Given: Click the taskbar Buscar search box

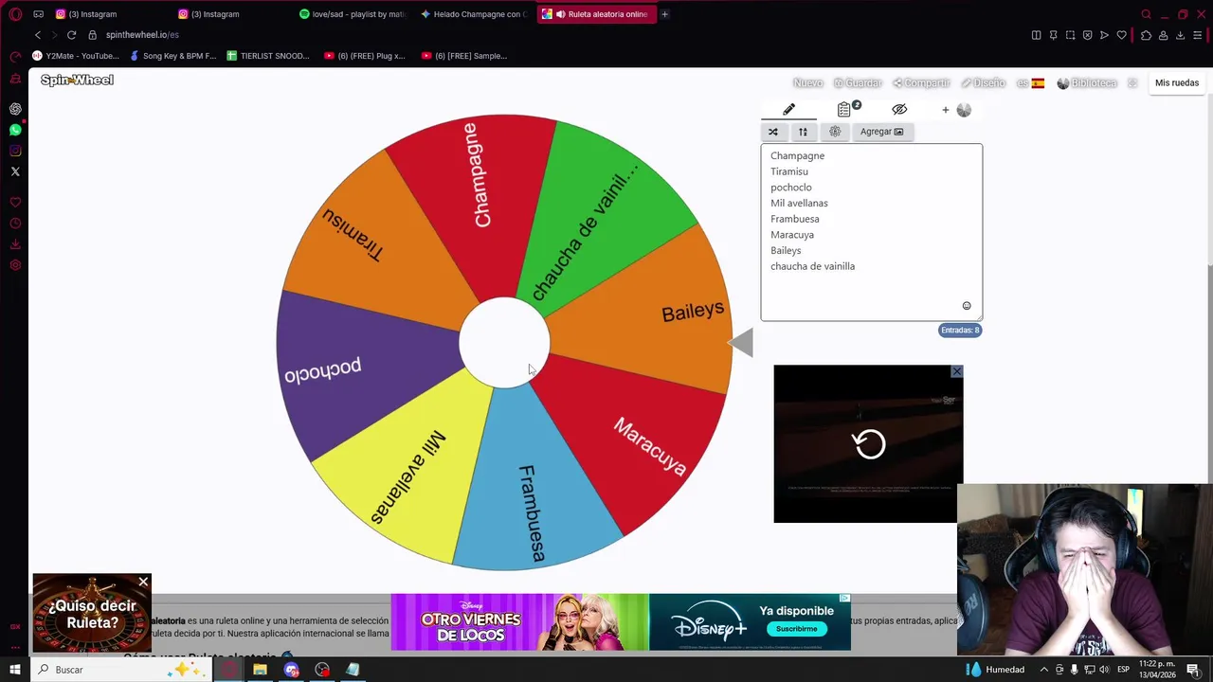Looking at the screenshot, I should [121, 670].
